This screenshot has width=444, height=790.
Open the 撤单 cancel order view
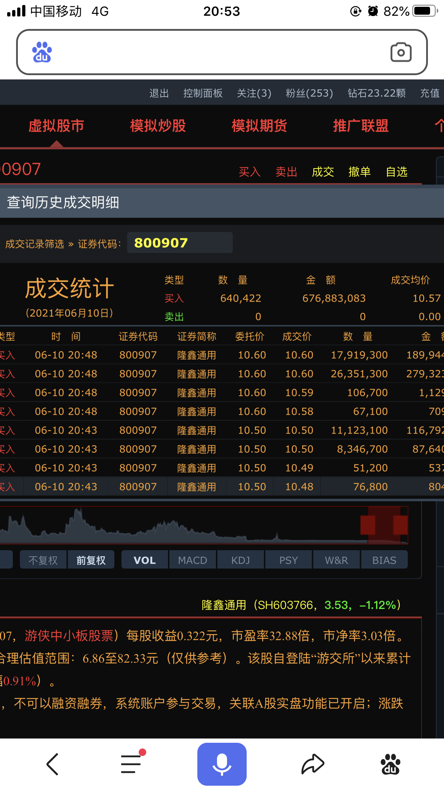[x=360, y=172]
